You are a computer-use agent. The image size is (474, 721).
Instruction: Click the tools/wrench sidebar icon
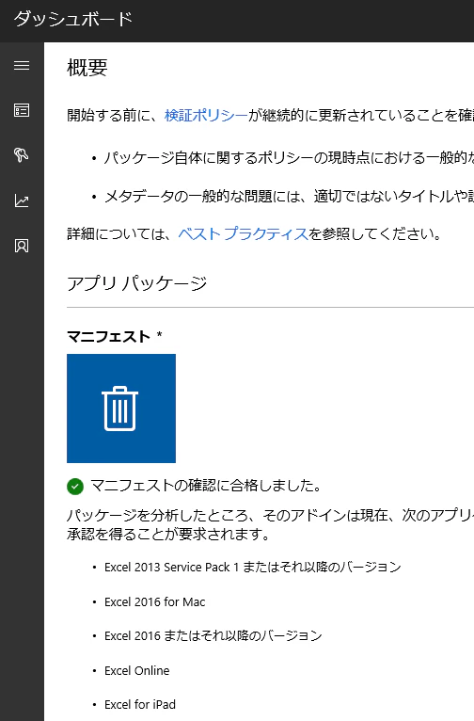click(x=22, y=155)
